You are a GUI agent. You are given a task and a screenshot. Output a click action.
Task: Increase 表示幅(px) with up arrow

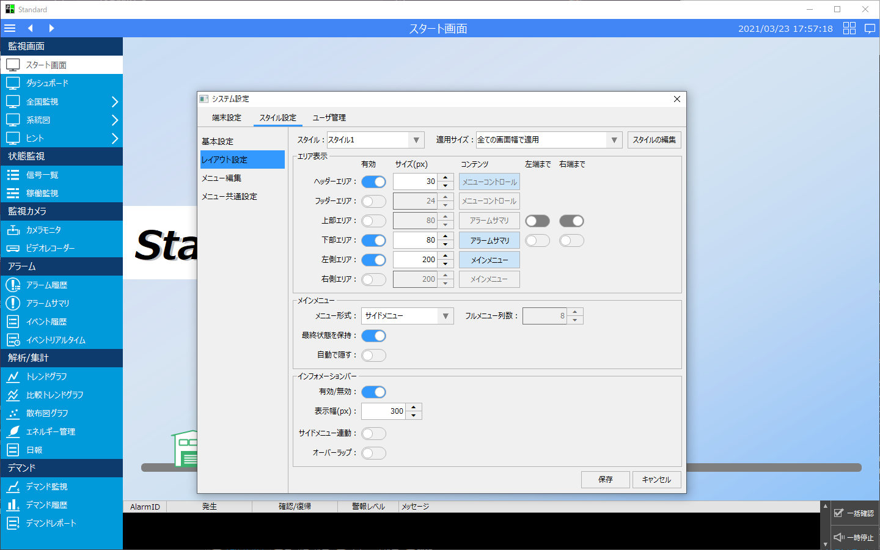(x=414, y=407)
